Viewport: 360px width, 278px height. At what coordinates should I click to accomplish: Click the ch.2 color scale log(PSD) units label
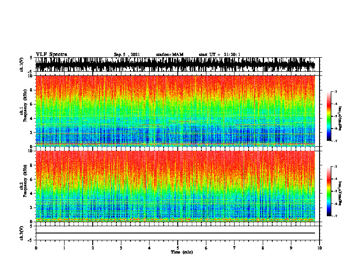340,193
